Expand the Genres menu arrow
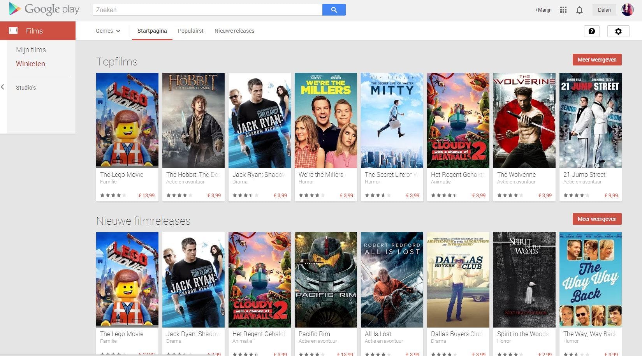This screenshot has width=642, height=356. pos(118,31)
